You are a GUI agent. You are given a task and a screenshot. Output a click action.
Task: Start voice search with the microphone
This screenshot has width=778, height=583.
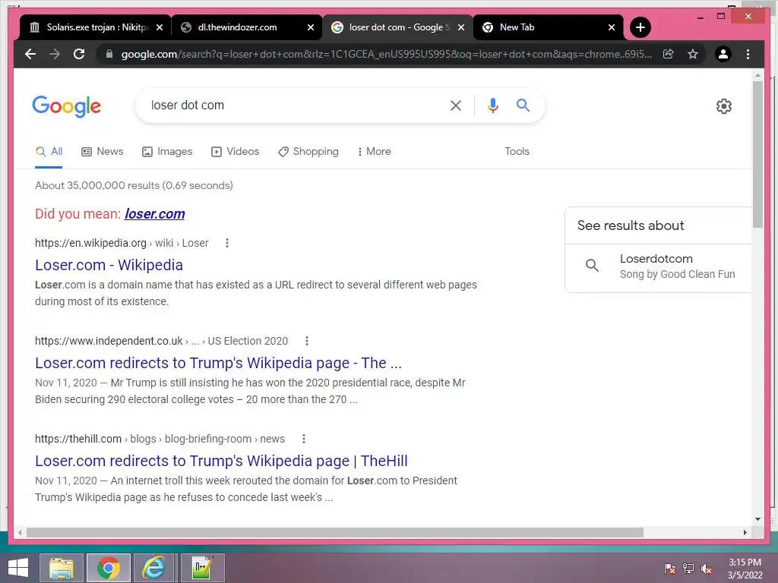(492, 105)
